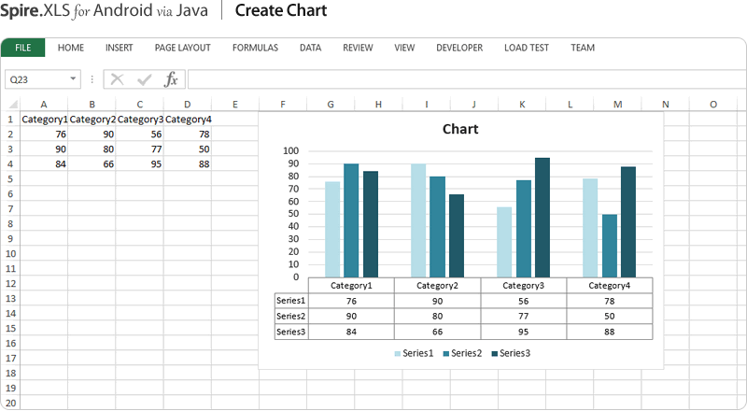Select row 4 header
This screenshot has width=747, height=411.
pyautogui.click(x=10, y=164)
